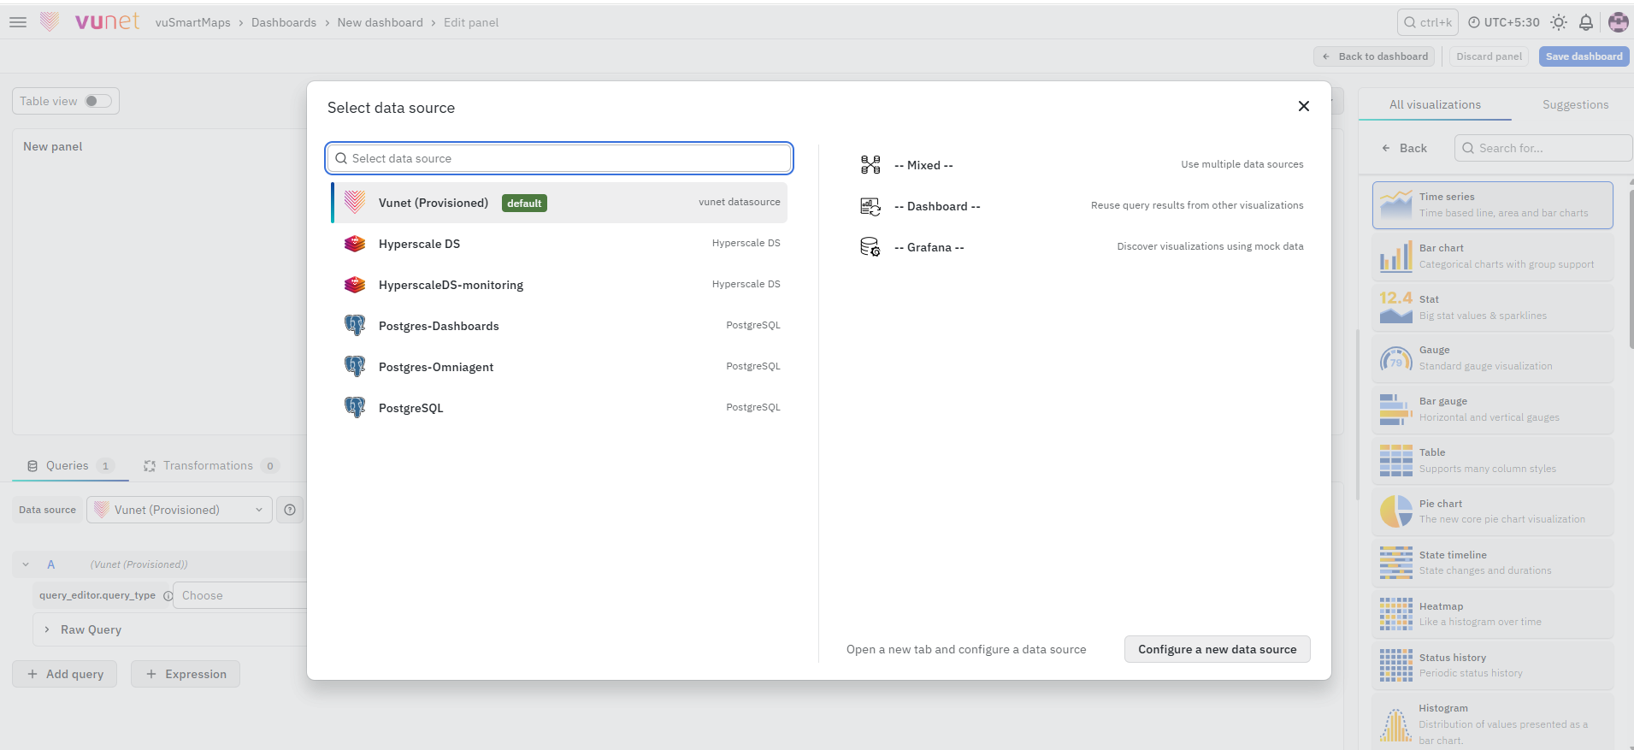Choose the Status history visualization
Image resolution: width=1634 pixels, height=750 pixels.
click(1493, 665)
